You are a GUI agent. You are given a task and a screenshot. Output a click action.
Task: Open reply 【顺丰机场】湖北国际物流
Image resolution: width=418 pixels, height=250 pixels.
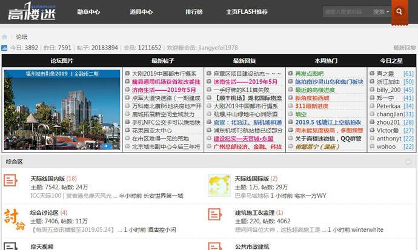click(248, 98)
